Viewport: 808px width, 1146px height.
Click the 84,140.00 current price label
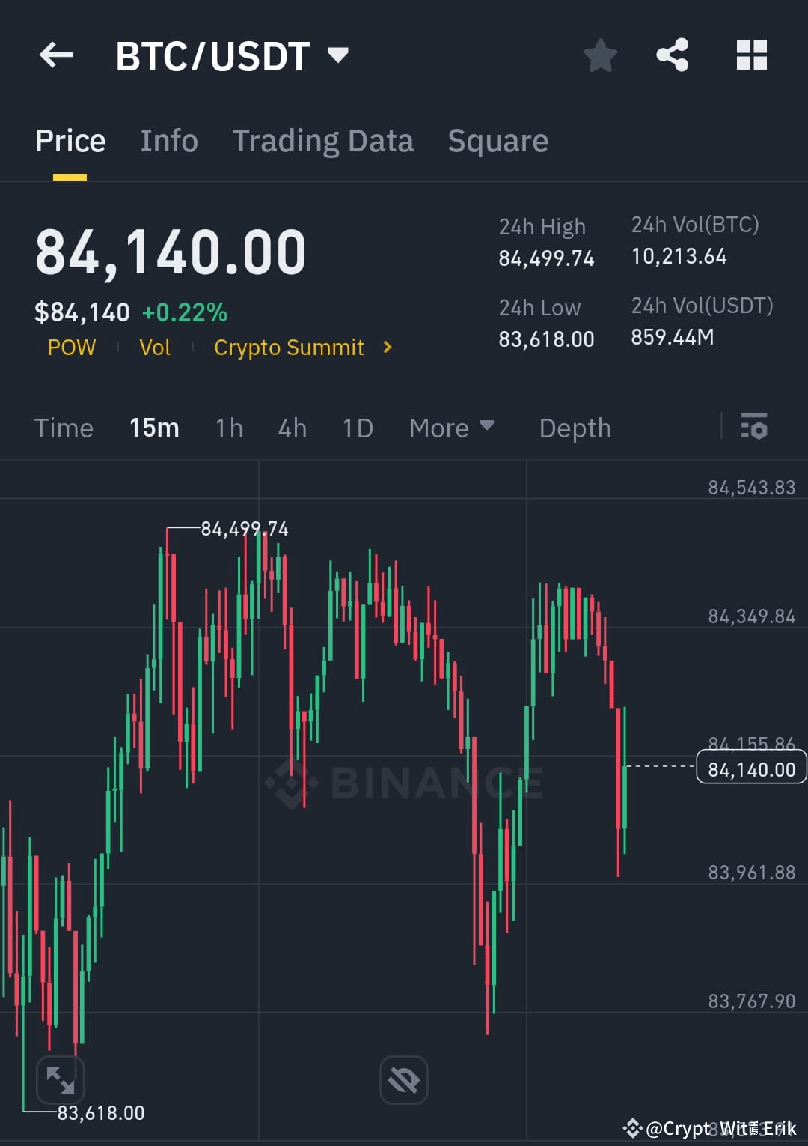(750, 768)
